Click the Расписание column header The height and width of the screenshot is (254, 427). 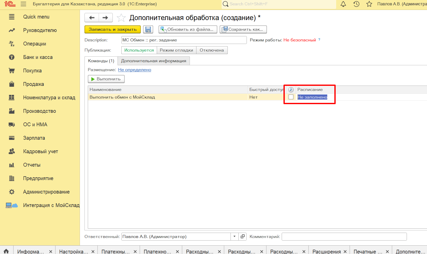pyautogui.click(x=310, y=90)
